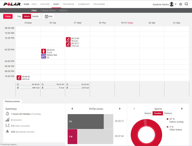Open the PROGRAMS menu

pos(99,4)
